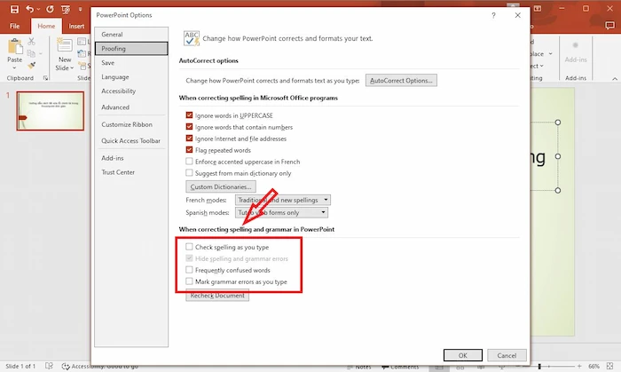Open the Add-ins options category
The width and height of the screenshot is (621, 372).
pos(131,158)
